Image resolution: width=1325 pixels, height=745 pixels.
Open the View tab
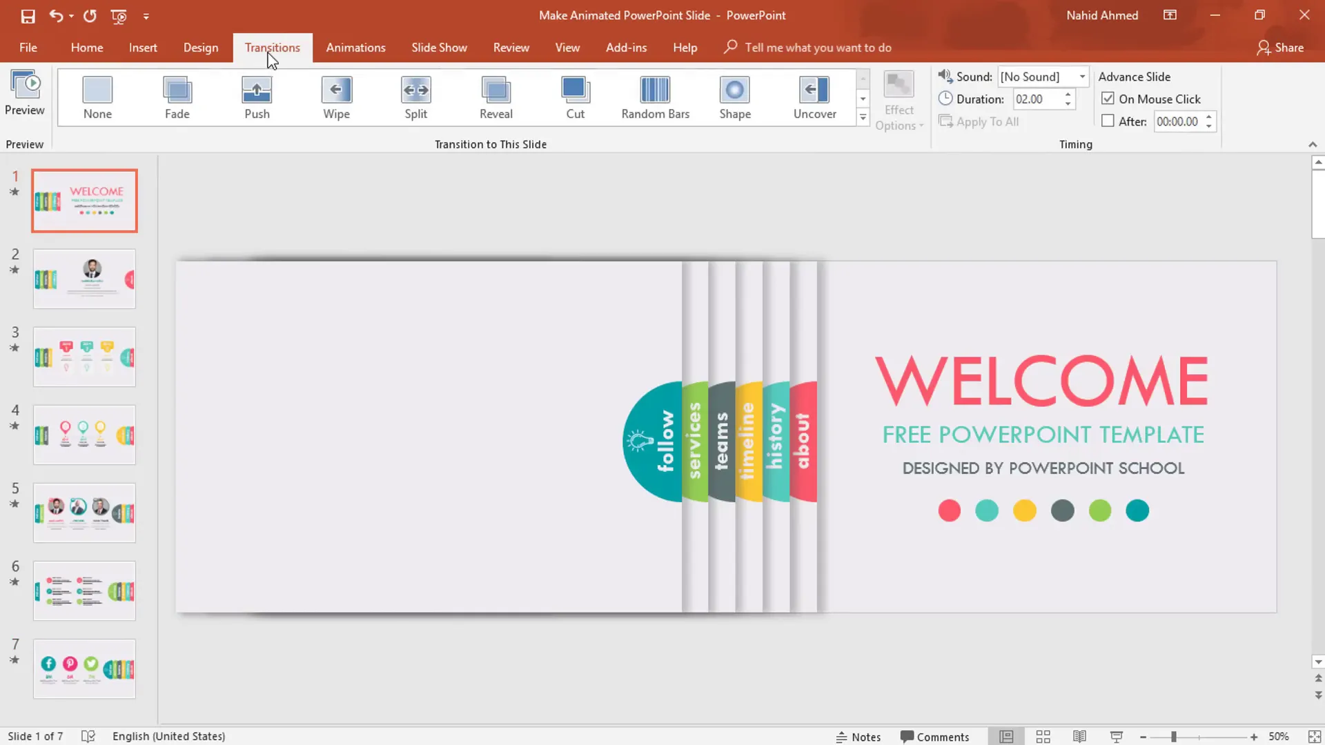567,48
